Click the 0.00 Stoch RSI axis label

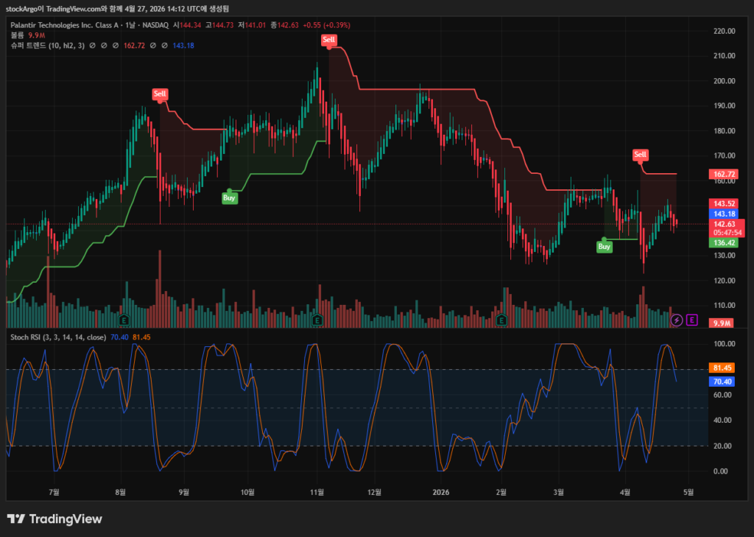[x=722, y=471]
